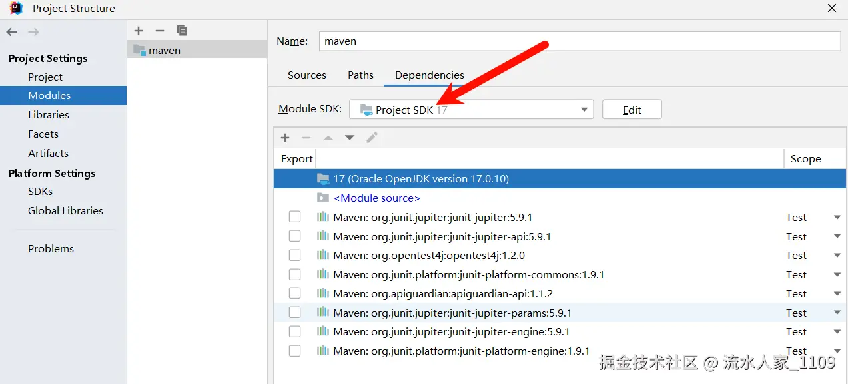The image size is (848, 384).
Task: Click library icon of junit-platform-engine:1.9.1
Action: pyautogui.click(x=323, y=351)
